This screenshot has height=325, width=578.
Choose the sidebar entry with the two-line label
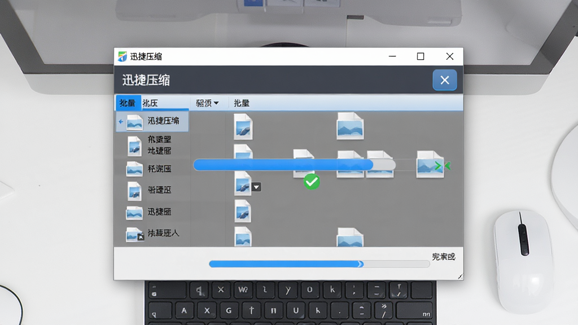pos(152,145)
